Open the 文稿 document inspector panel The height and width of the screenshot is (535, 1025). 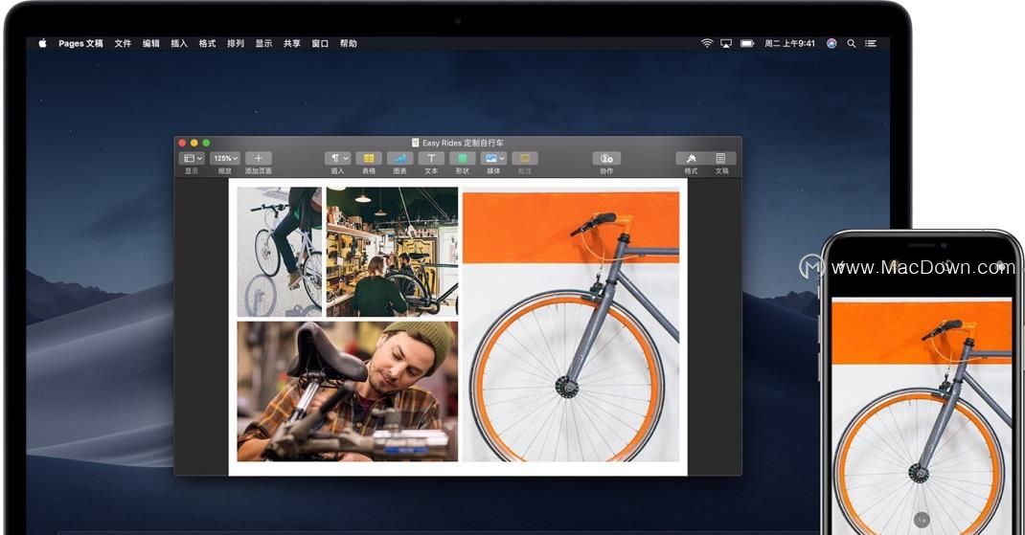pyautogui.click(x=721, y=158)
